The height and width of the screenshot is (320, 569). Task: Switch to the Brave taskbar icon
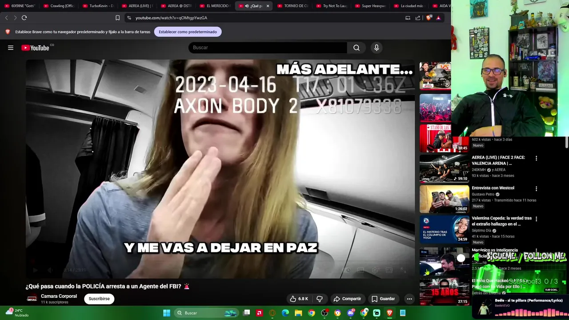(390, 313)
